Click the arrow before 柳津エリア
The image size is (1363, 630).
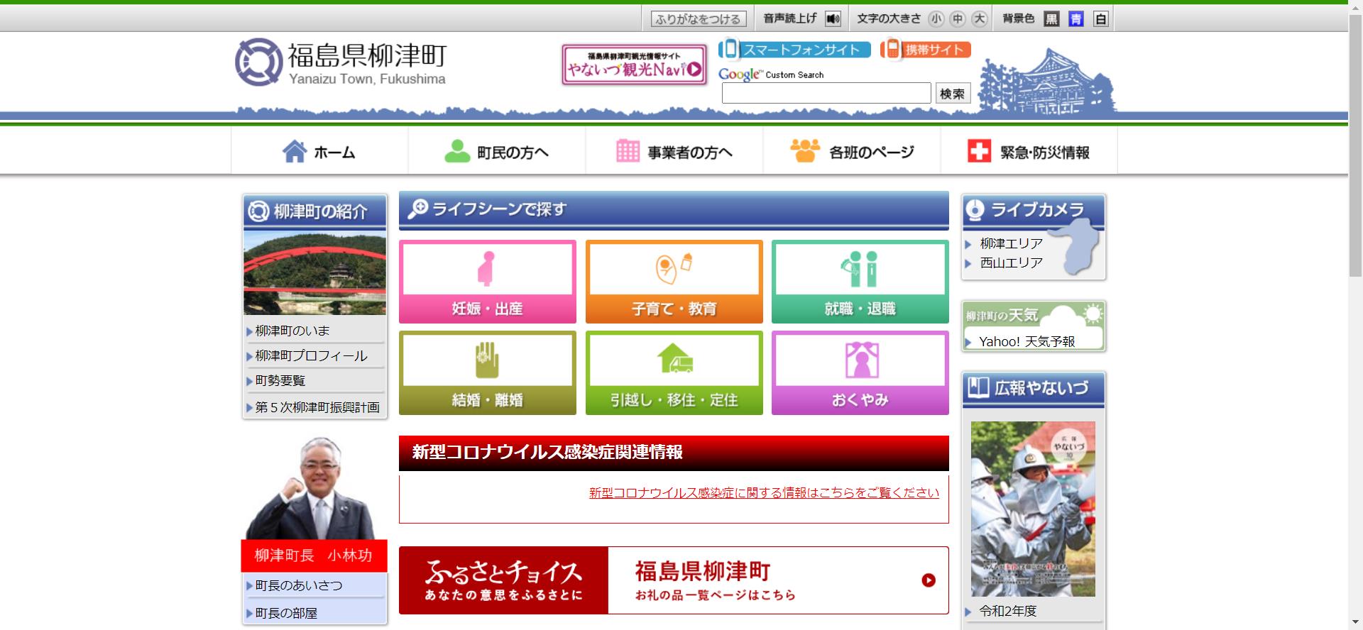click(968, 244)
